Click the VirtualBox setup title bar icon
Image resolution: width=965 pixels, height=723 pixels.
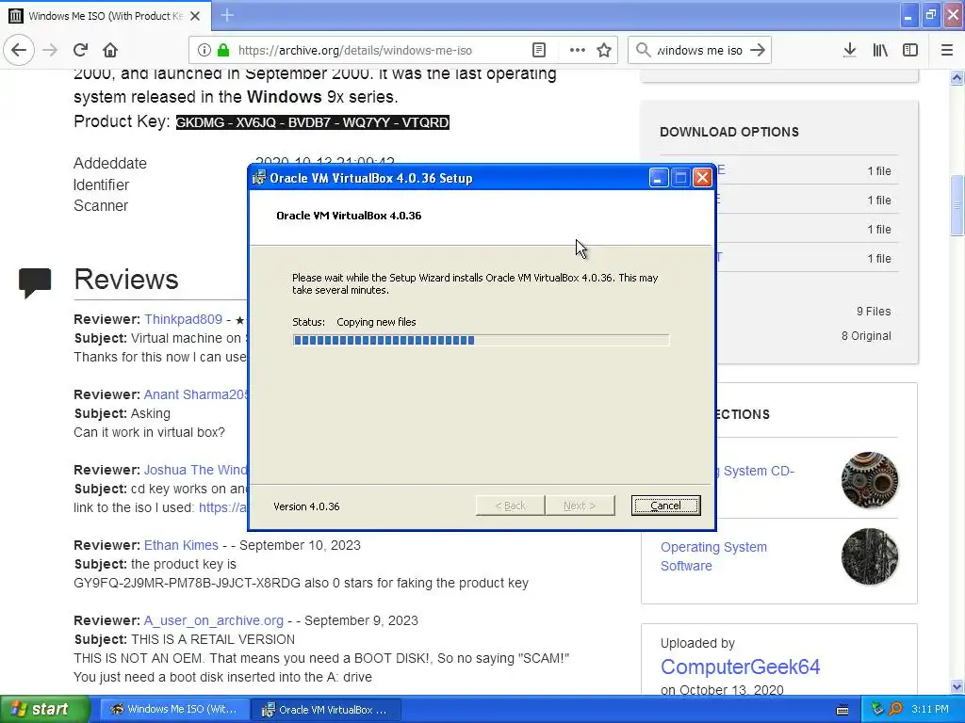259,178
